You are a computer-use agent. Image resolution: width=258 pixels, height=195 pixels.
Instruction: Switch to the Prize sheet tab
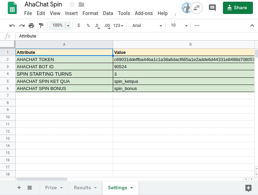tap(54, 187)
